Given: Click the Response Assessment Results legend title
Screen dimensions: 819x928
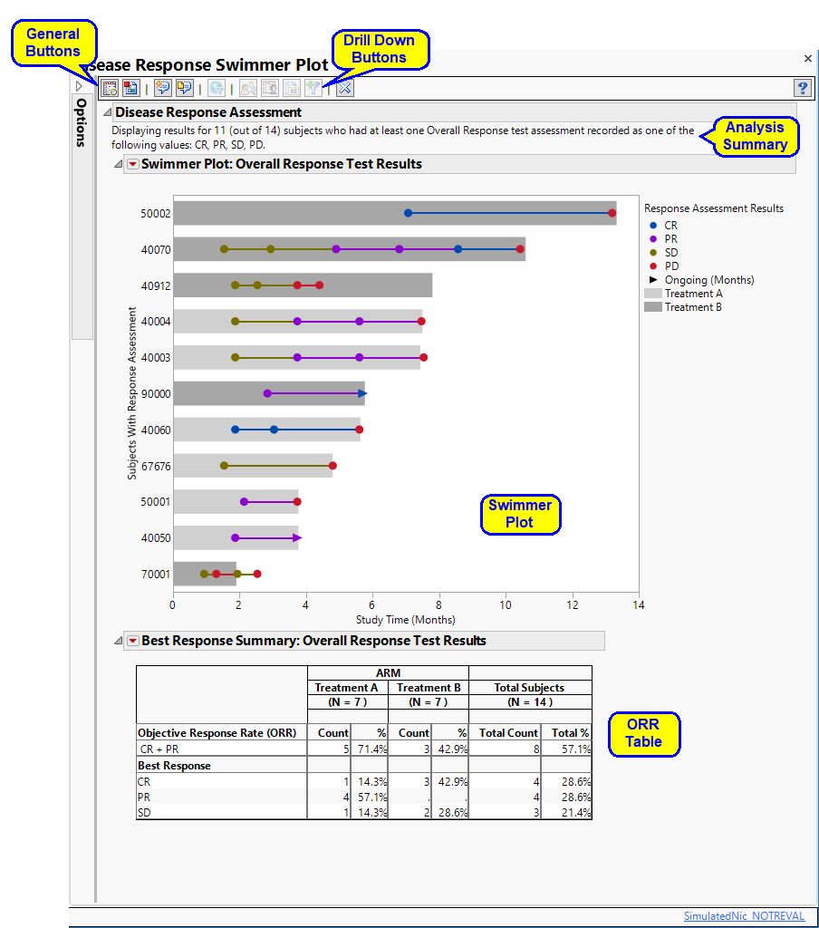Looking at the screenshot, I should (x=714, y=208).
